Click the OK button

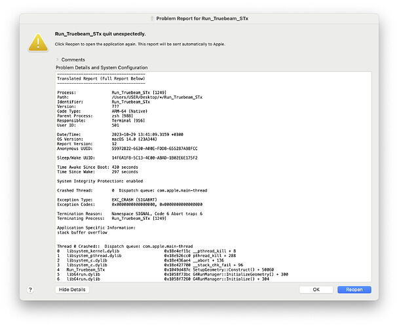click(316, 290)
